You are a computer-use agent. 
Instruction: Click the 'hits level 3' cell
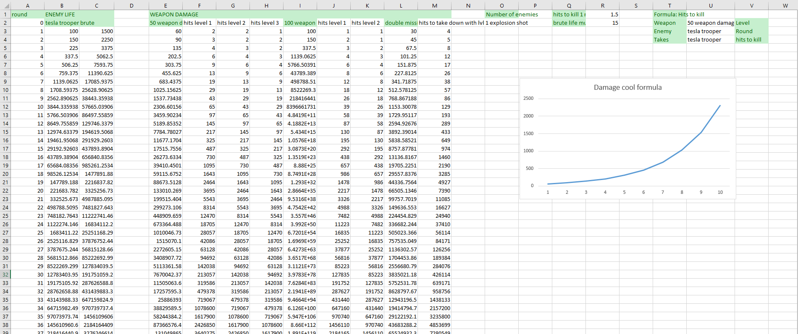coord(266,23)
